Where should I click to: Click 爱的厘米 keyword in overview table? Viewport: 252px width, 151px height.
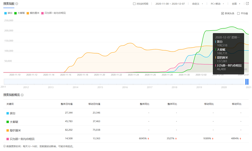pyautogui.click(x=15, y=131)
